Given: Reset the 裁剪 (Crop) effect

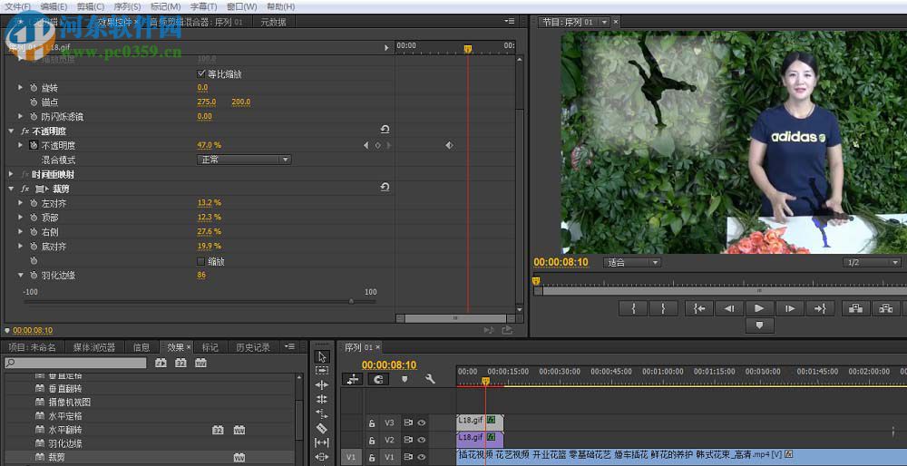Looking at the screenshot, I should coord(385,188).
